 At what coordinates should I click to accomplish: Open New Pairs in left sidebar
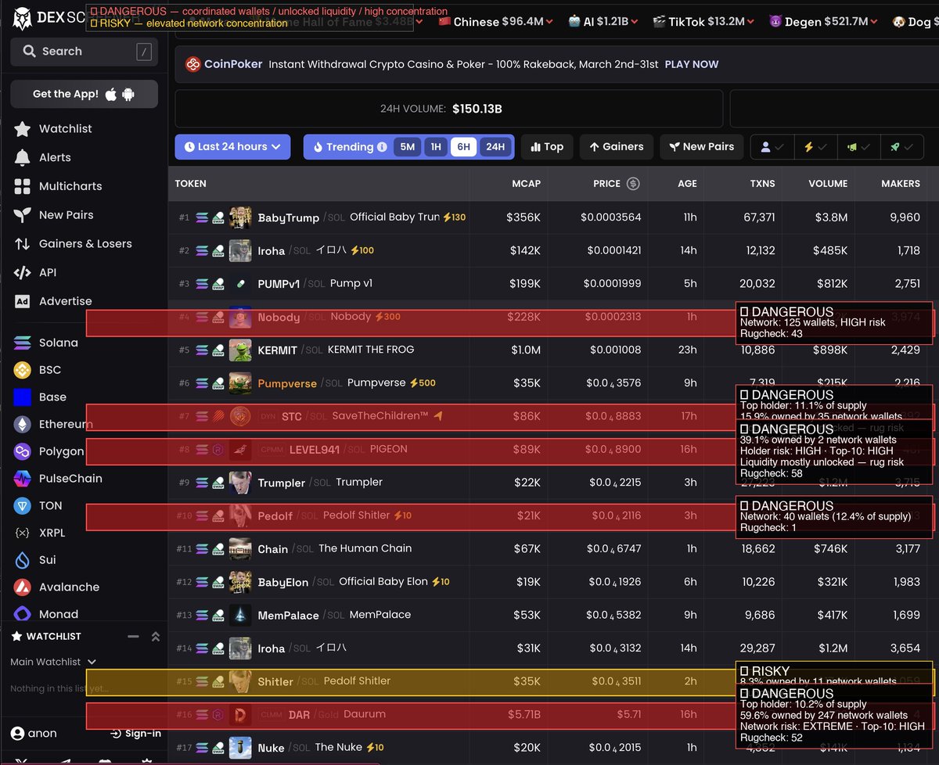point(66,215)
